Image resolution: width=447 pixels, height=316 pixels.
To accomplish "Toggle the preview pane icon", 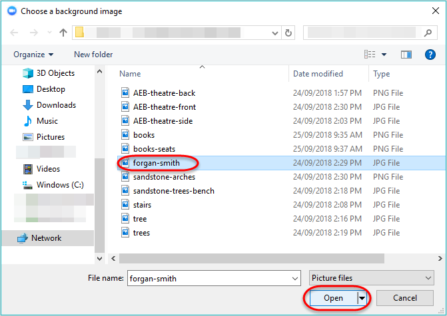I will coord(406,55).
